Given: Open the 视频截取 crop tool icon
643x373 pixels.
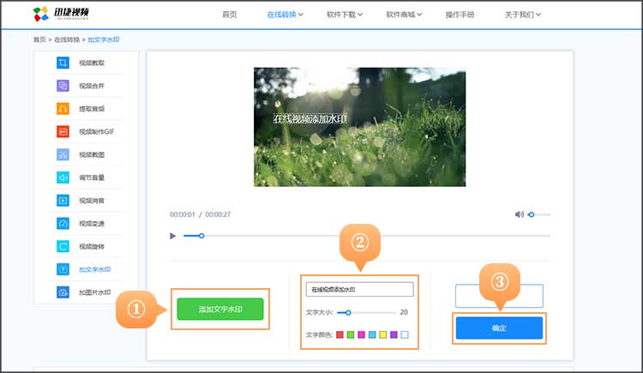Looking at the screenshot, I should coord(63,63).
